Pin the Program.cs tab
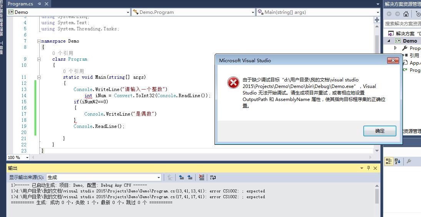The image size is (421, 217). click(40, 4)
